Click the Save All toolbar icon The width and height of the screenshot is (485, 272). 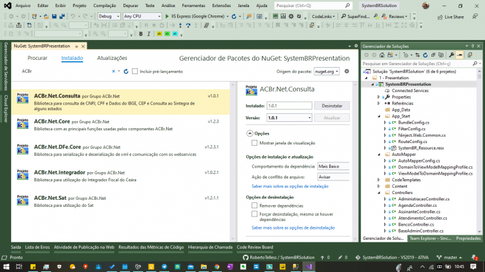click(62, 16)
